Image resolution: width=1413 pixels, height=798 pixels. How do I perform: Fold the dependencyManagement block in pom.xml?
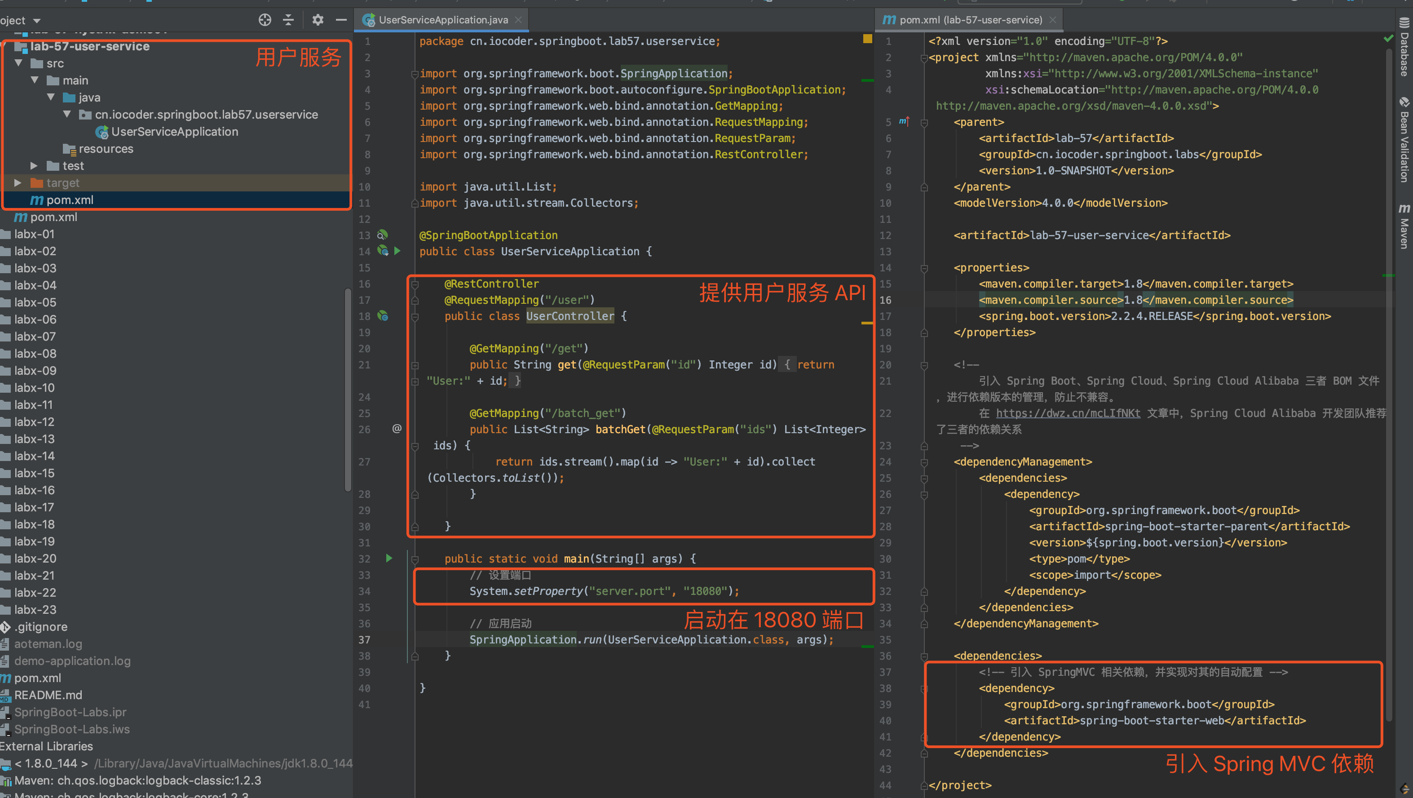(924, 462)
